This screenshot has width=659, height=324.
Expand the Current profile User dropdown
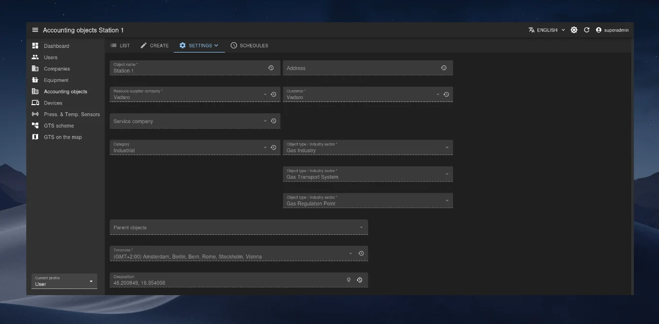click(64, 281)
